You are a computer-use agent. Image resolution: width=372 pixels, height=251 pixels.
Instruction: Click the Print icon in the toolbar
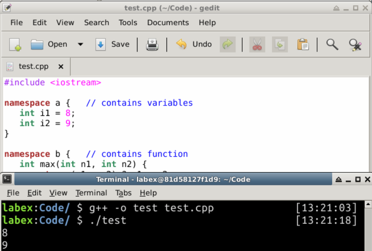(x=152, y=45)
